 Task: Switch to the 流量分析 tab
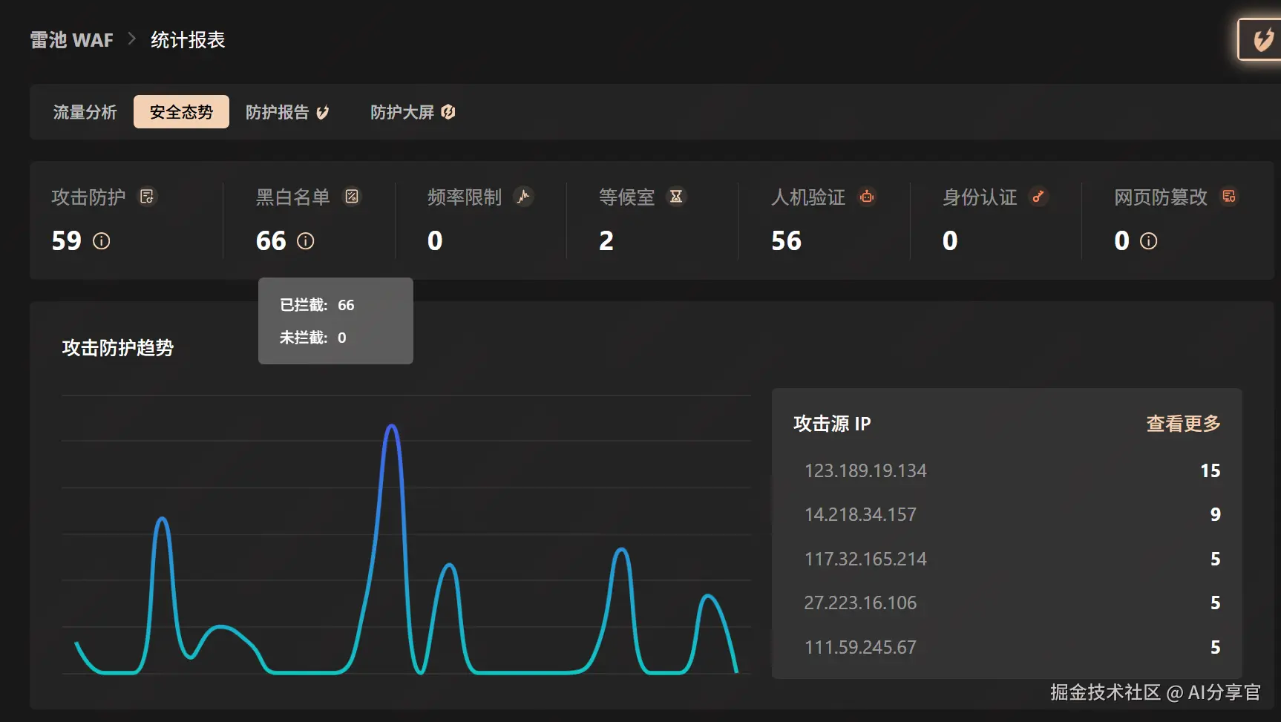pyautogui.click(x=85, y=112)
